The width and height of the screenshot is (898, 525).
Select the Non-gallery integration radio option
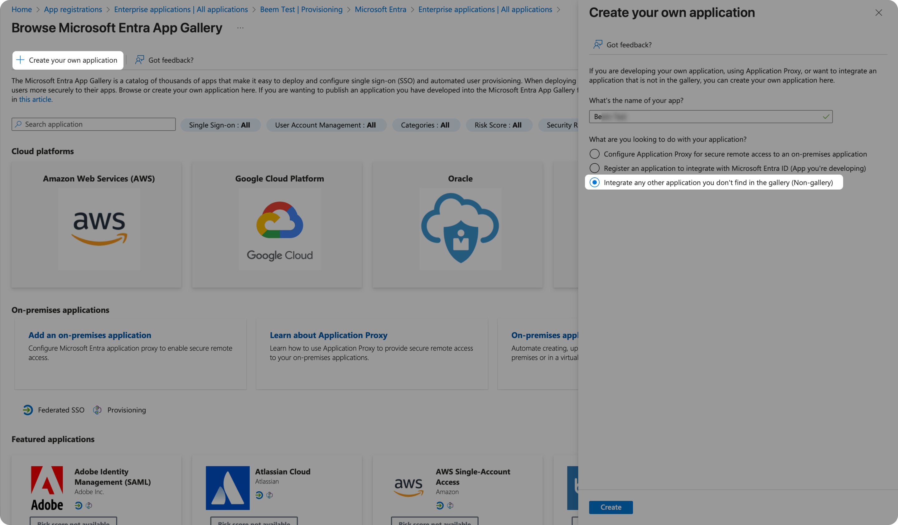[x=594, y=182]
